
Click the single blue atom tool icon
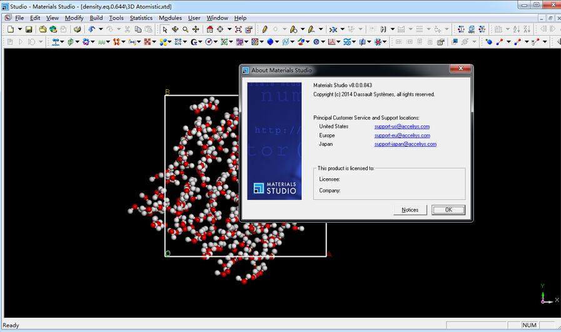tap(488, 42)
